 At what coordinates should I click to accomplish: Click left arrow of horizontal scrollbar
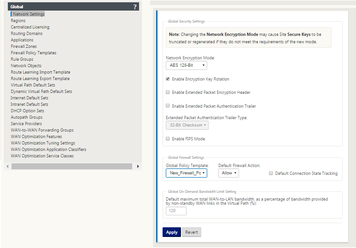tap(7, 166)
